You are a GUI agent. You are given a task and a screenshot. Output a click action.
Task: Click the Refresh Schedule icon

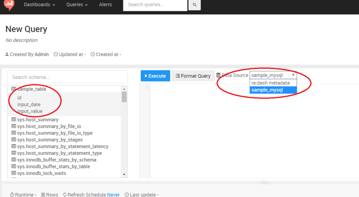click(x=65, y=195)
